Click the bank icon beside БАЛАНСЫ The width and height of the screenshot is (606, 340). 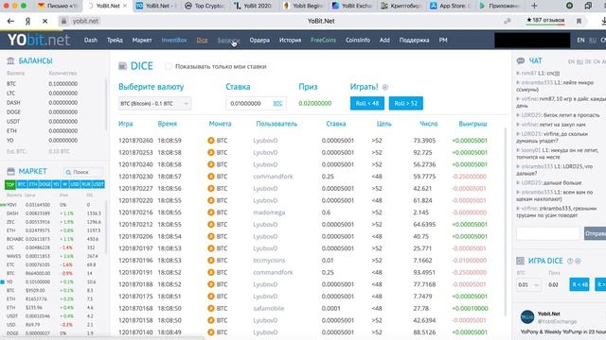pyautogui.click(x=10, y=60)
